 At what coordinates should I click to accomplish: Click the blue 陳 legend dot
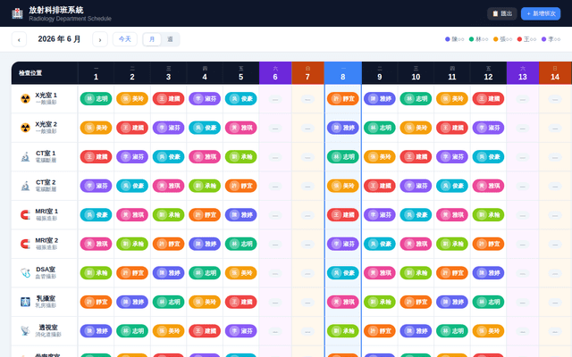pyautogui.click(x=447, y=39)
